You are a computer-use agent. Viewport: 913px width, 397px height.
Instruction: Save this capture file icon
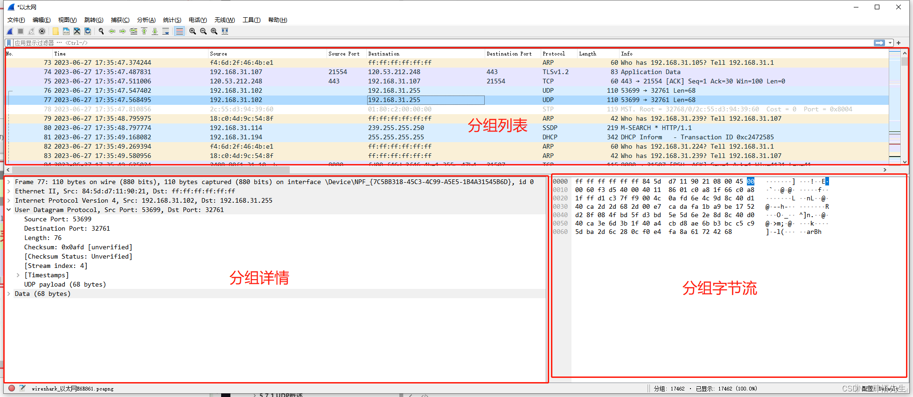[66, 31]
